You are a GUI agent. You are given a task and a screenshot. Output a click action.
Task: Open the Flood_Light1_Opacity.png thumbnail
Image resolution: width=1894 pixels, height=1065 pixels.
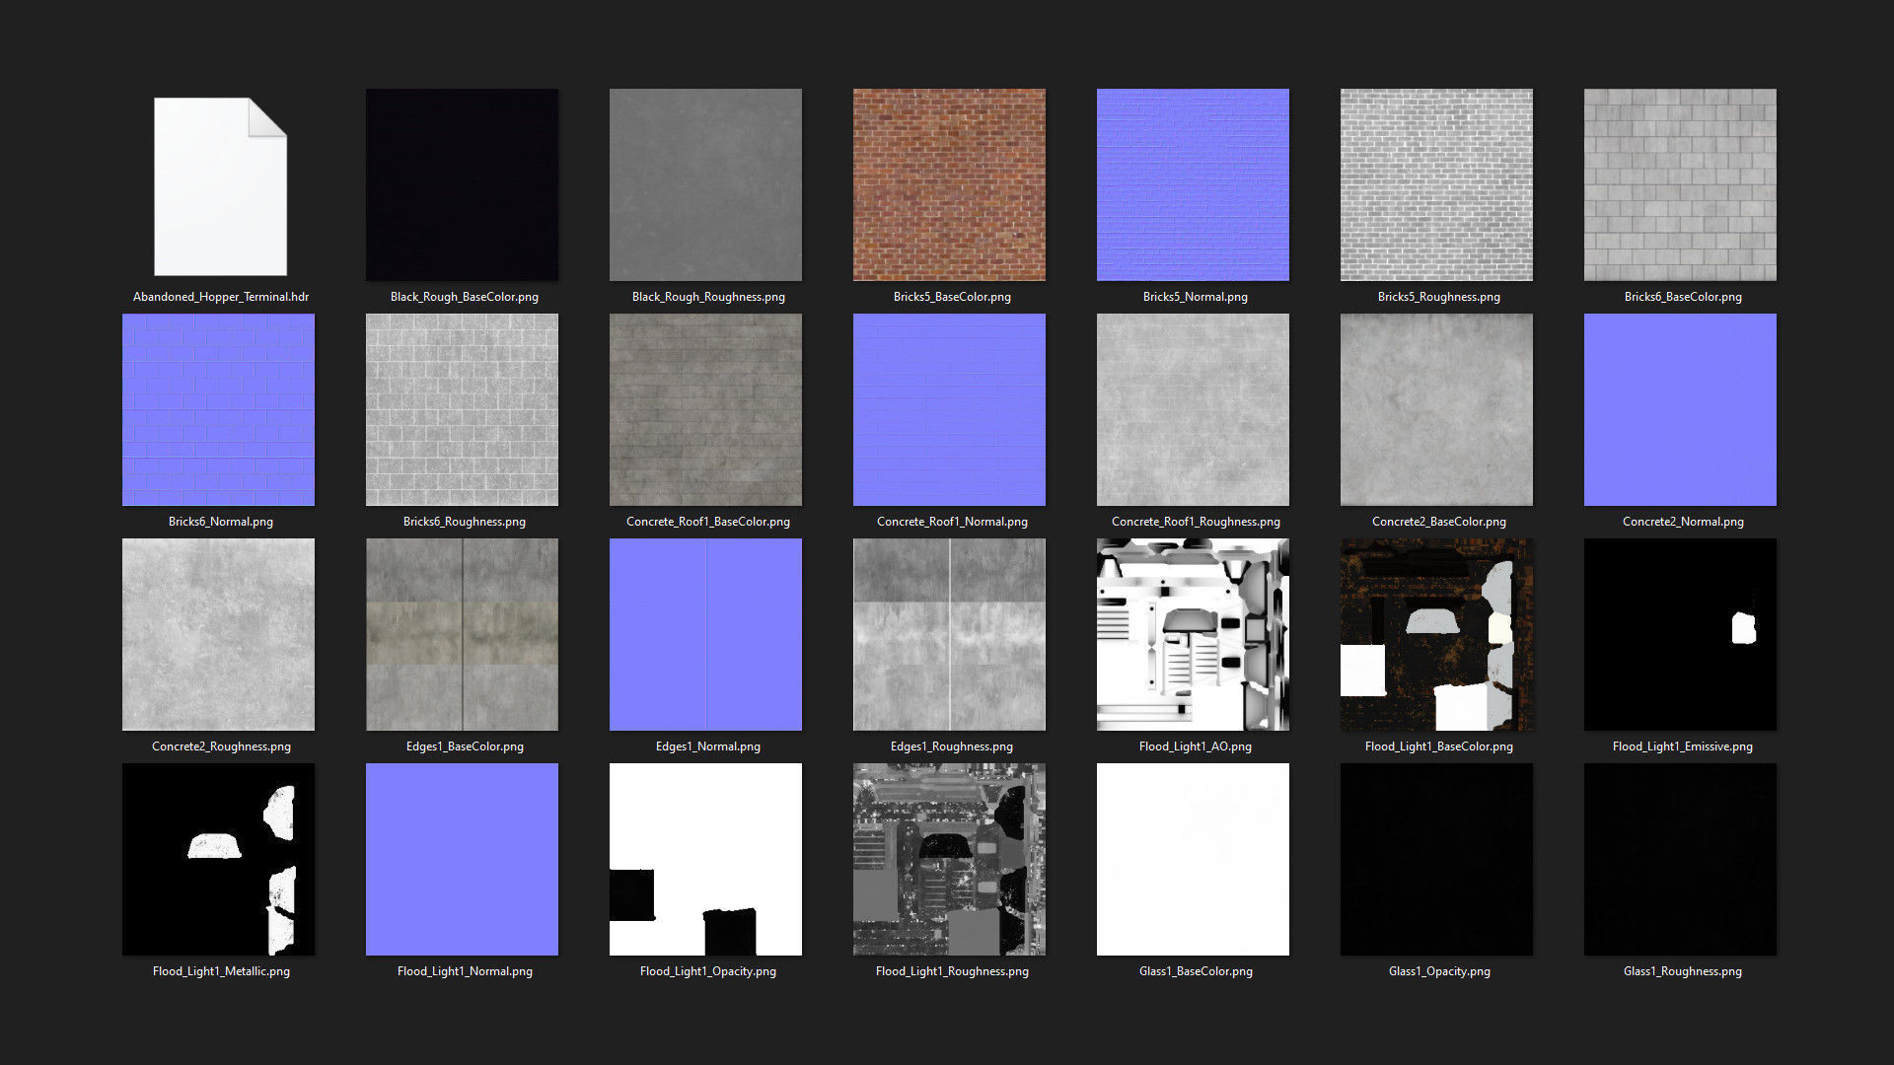pyautogui.click(x=705, y=859)
